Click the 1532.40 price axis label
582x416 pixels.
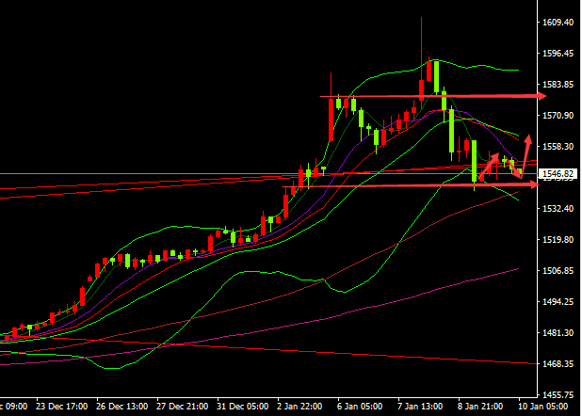(x=559, y=209)
